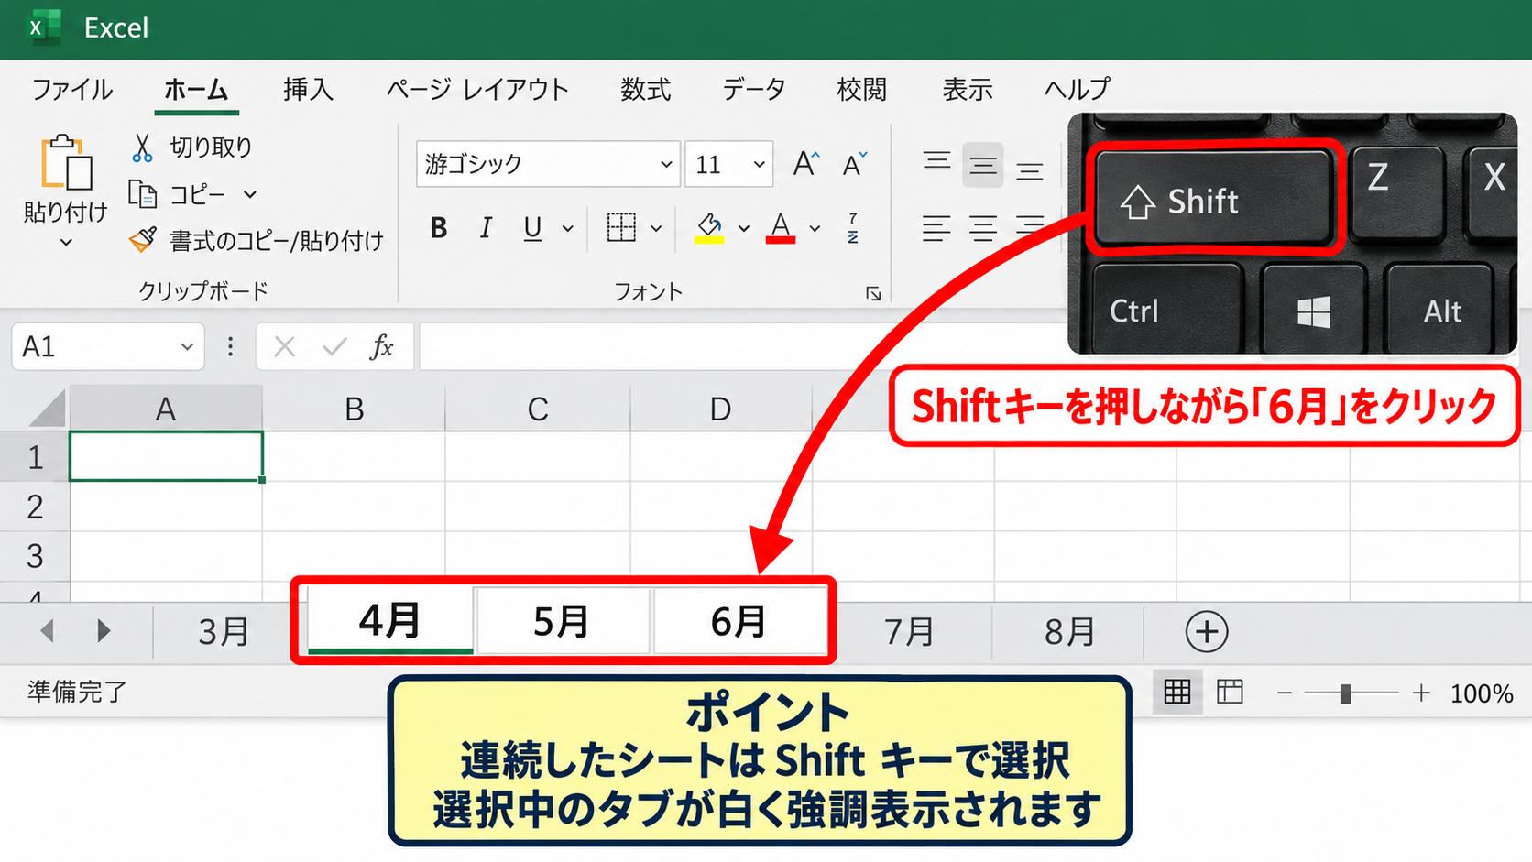Click the middle align icon
The image size is (1532, 862).
[x=983, y=165]
